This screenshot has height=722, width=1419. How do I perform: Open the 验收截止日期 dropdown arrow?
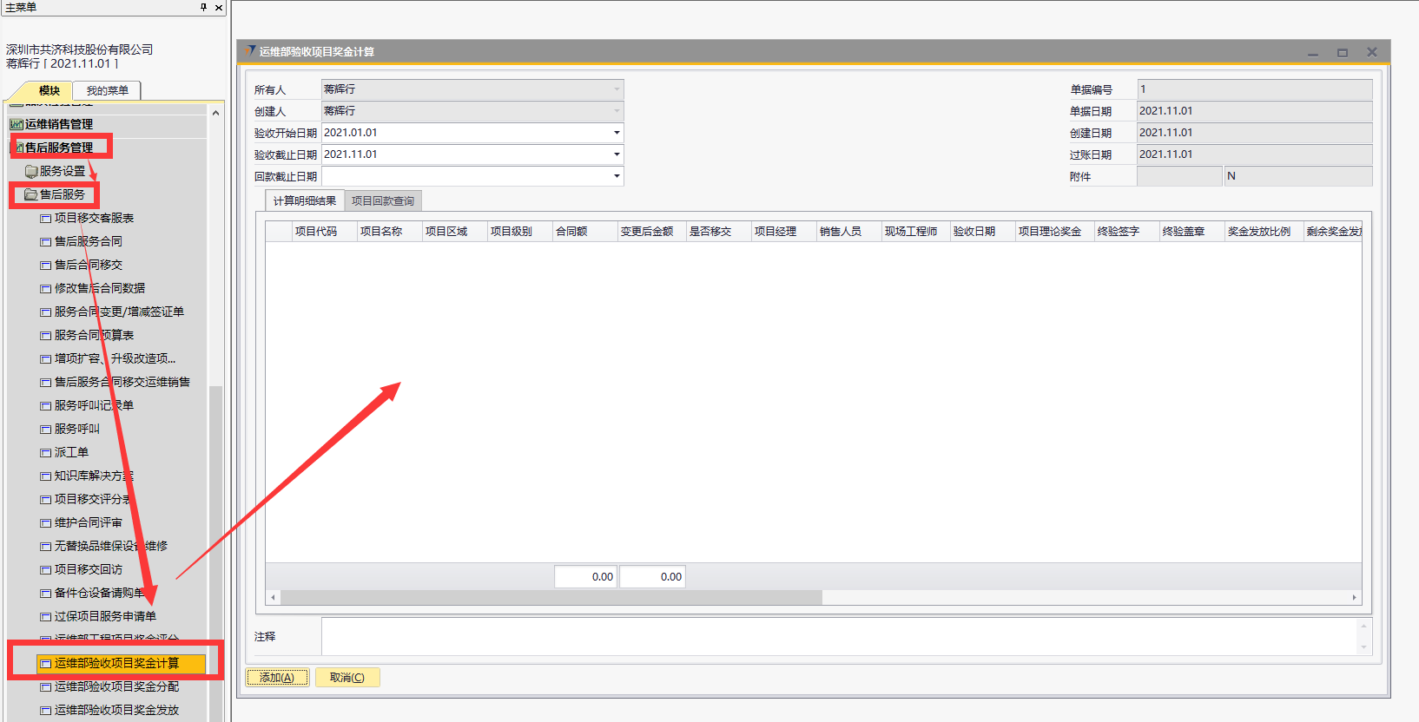[617, 154]
